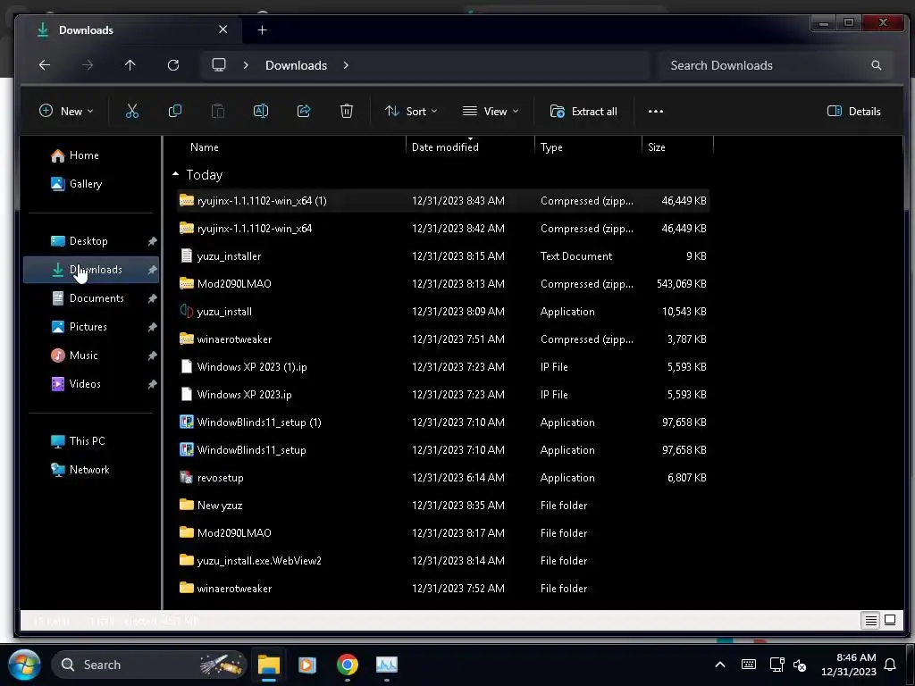Select ryujinx-1.1.1102-win_x64 (1) zip file
The image size is (915, 686).
(443, 201)
